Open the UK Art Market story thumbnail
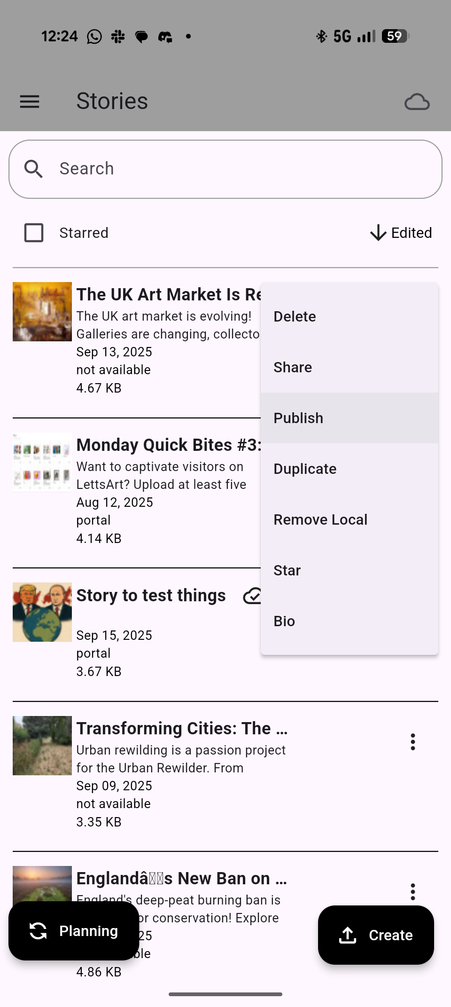451x1007 pixels. tap(42, 312)
